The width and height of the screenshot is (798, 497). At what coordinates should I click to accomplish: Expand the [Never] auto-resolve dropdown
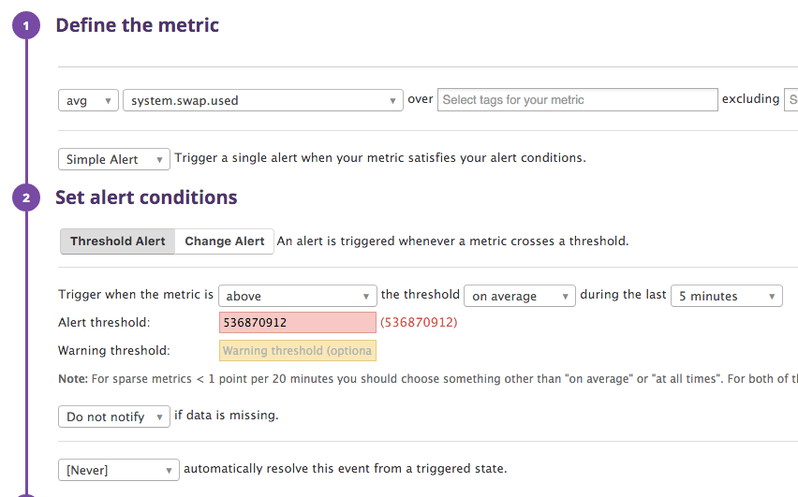coord(118,470)
